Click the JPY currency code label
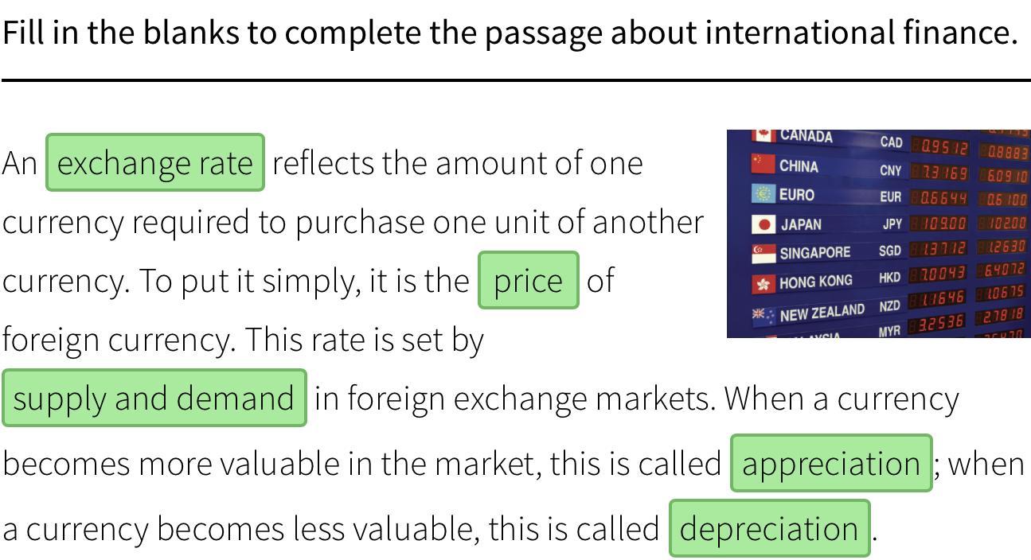This screenshot has height=560, width=1031. tap(892, 224)
